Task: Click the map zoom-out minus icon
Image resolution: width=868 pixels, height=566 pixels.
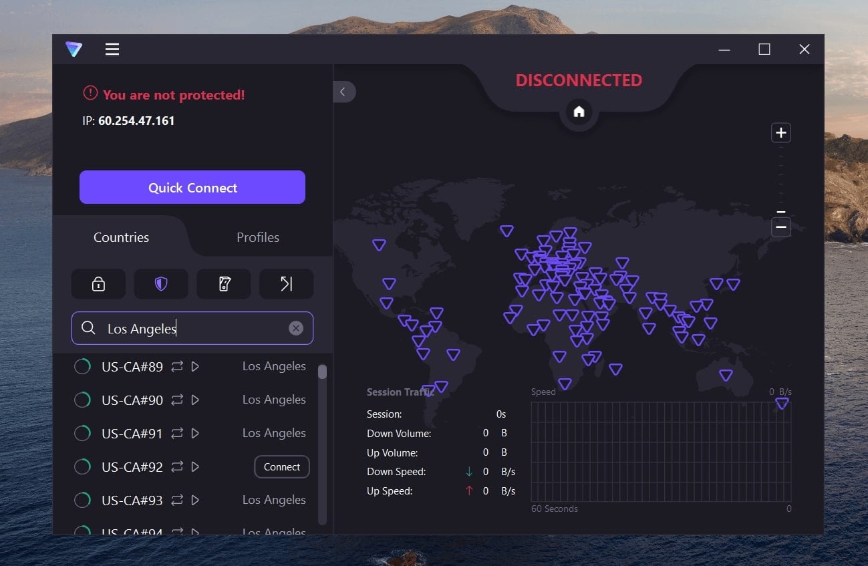Action: tap(780, 227)
